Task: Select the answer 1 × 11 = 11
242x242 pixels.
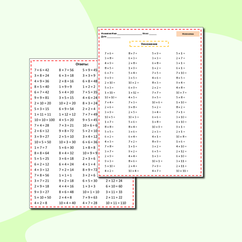Action: [43, 114]
